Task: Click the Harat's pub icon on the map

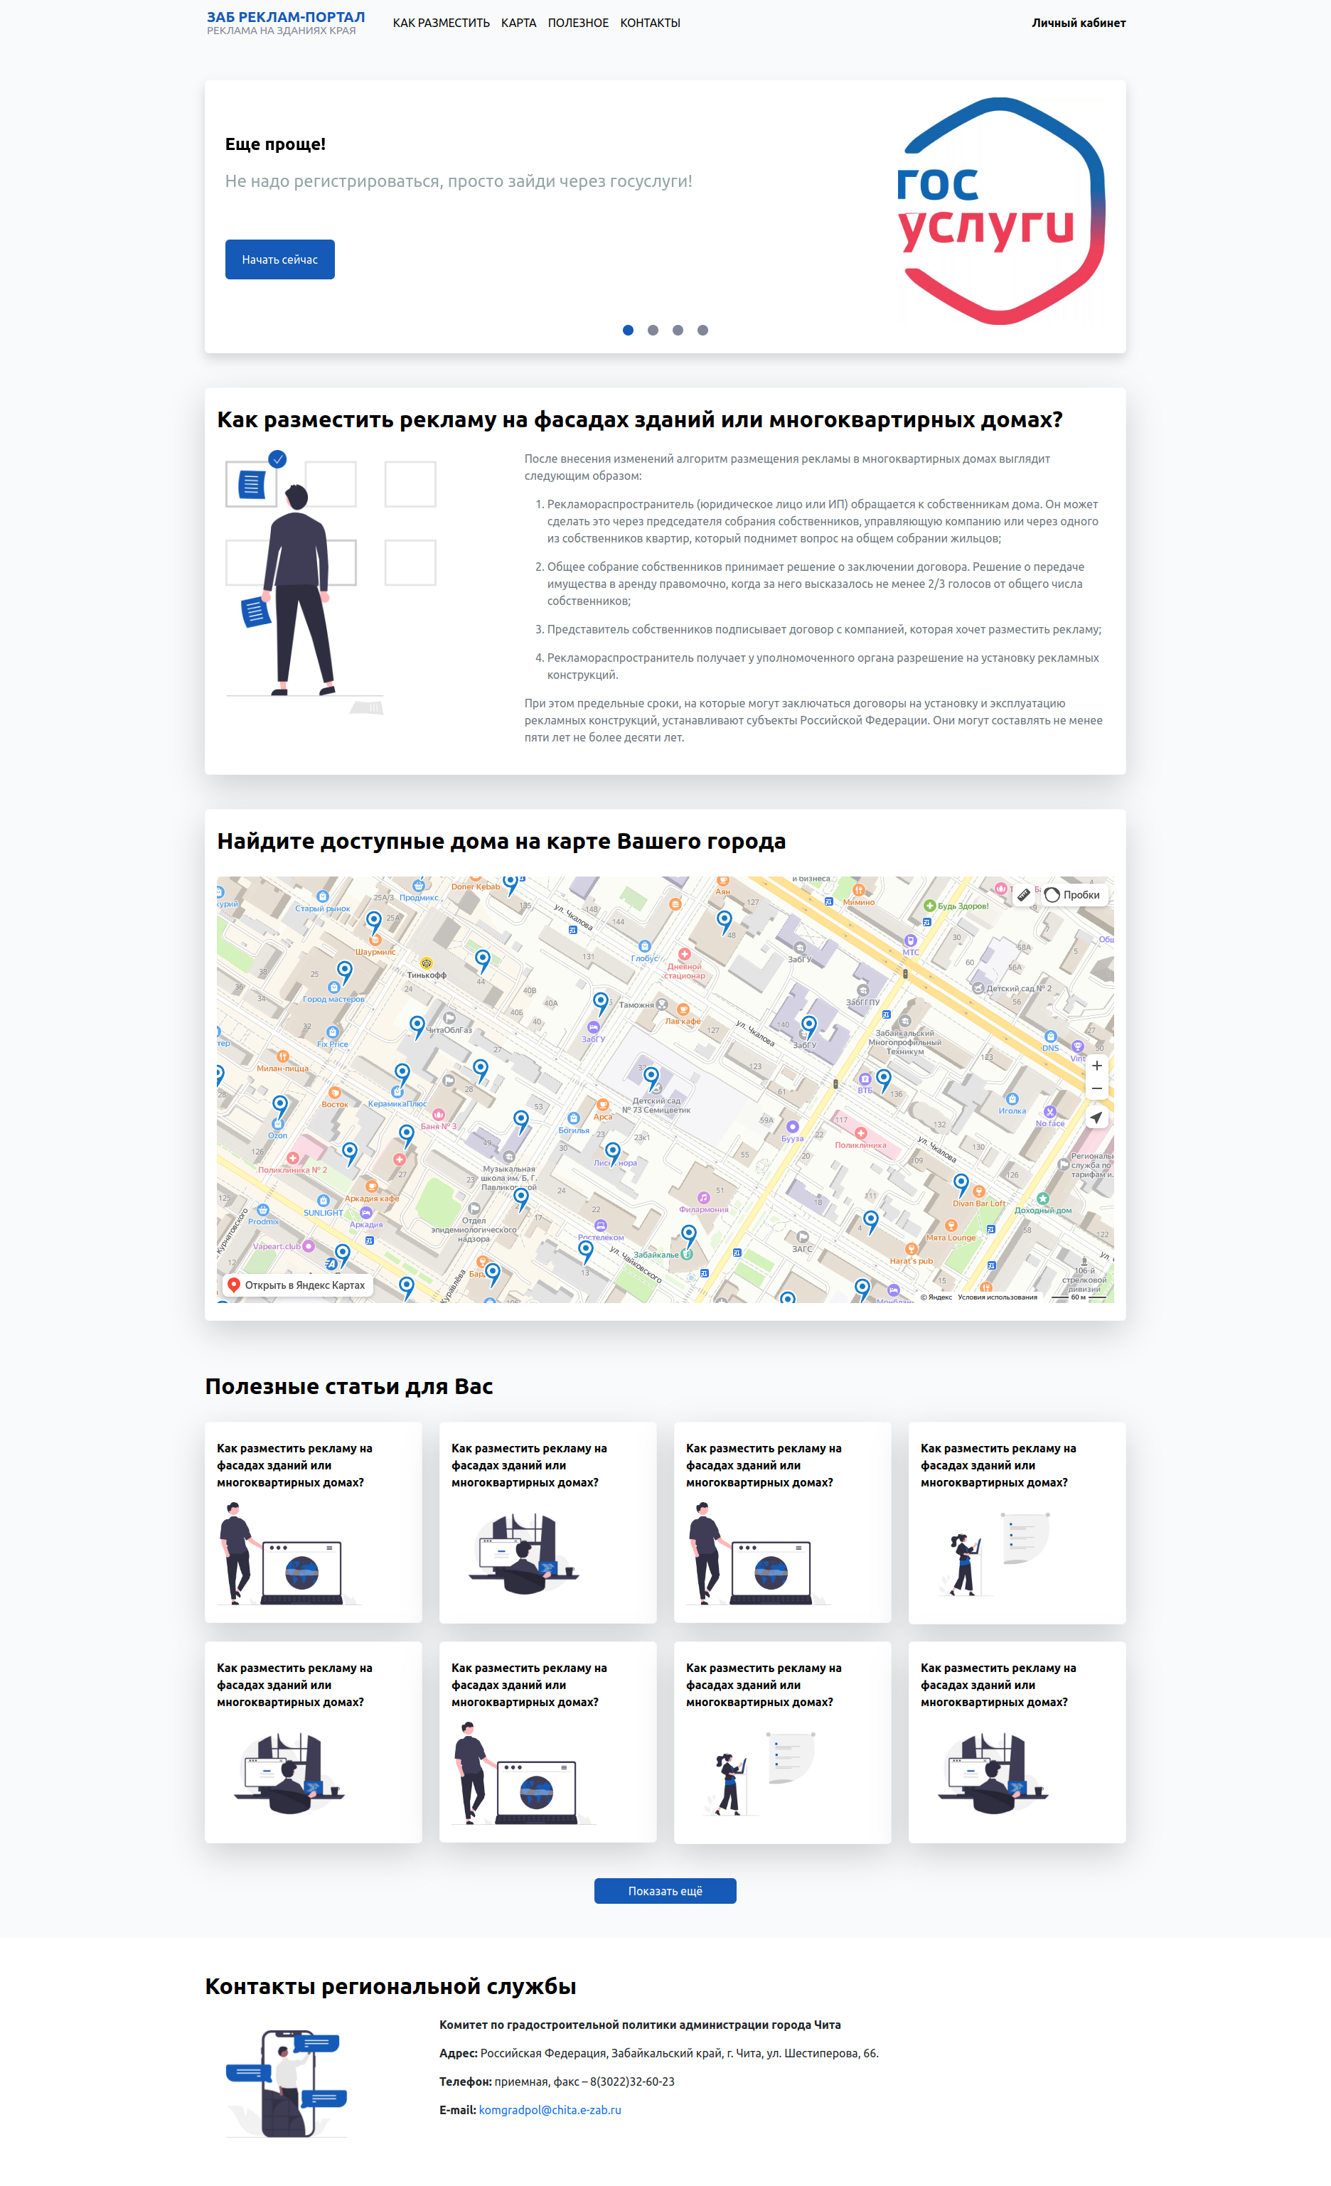Action: pos(910,1249)
